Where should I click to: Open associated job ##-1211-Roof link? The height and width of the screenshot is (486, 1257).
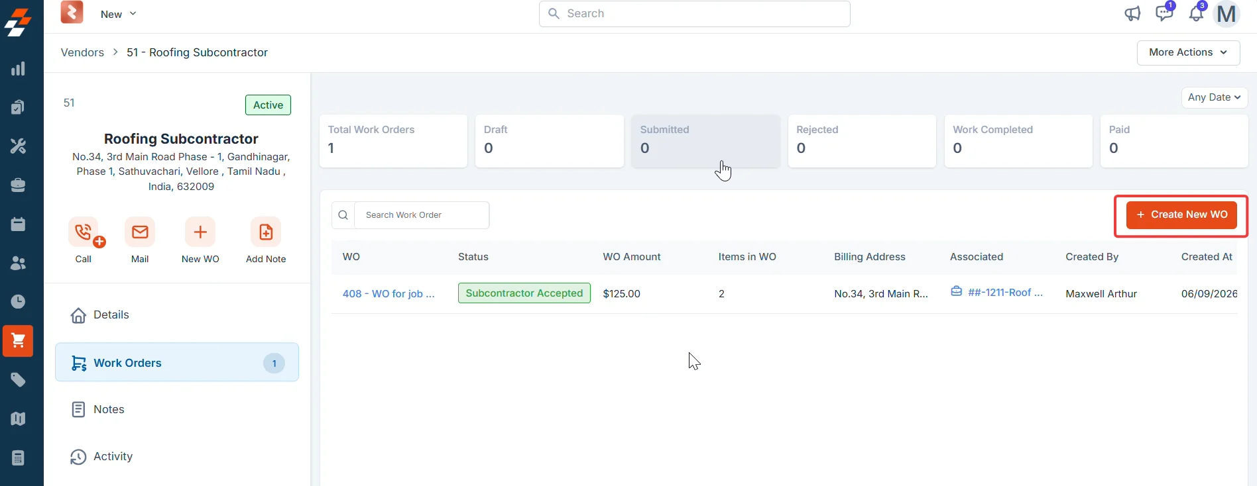pyautogui.click(x=1005, y=292)
